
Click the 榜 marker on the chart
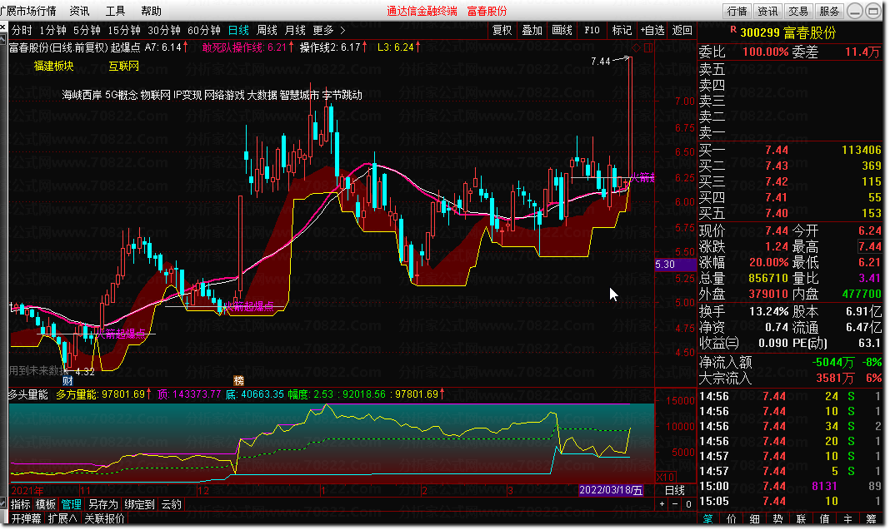[239, 381]
